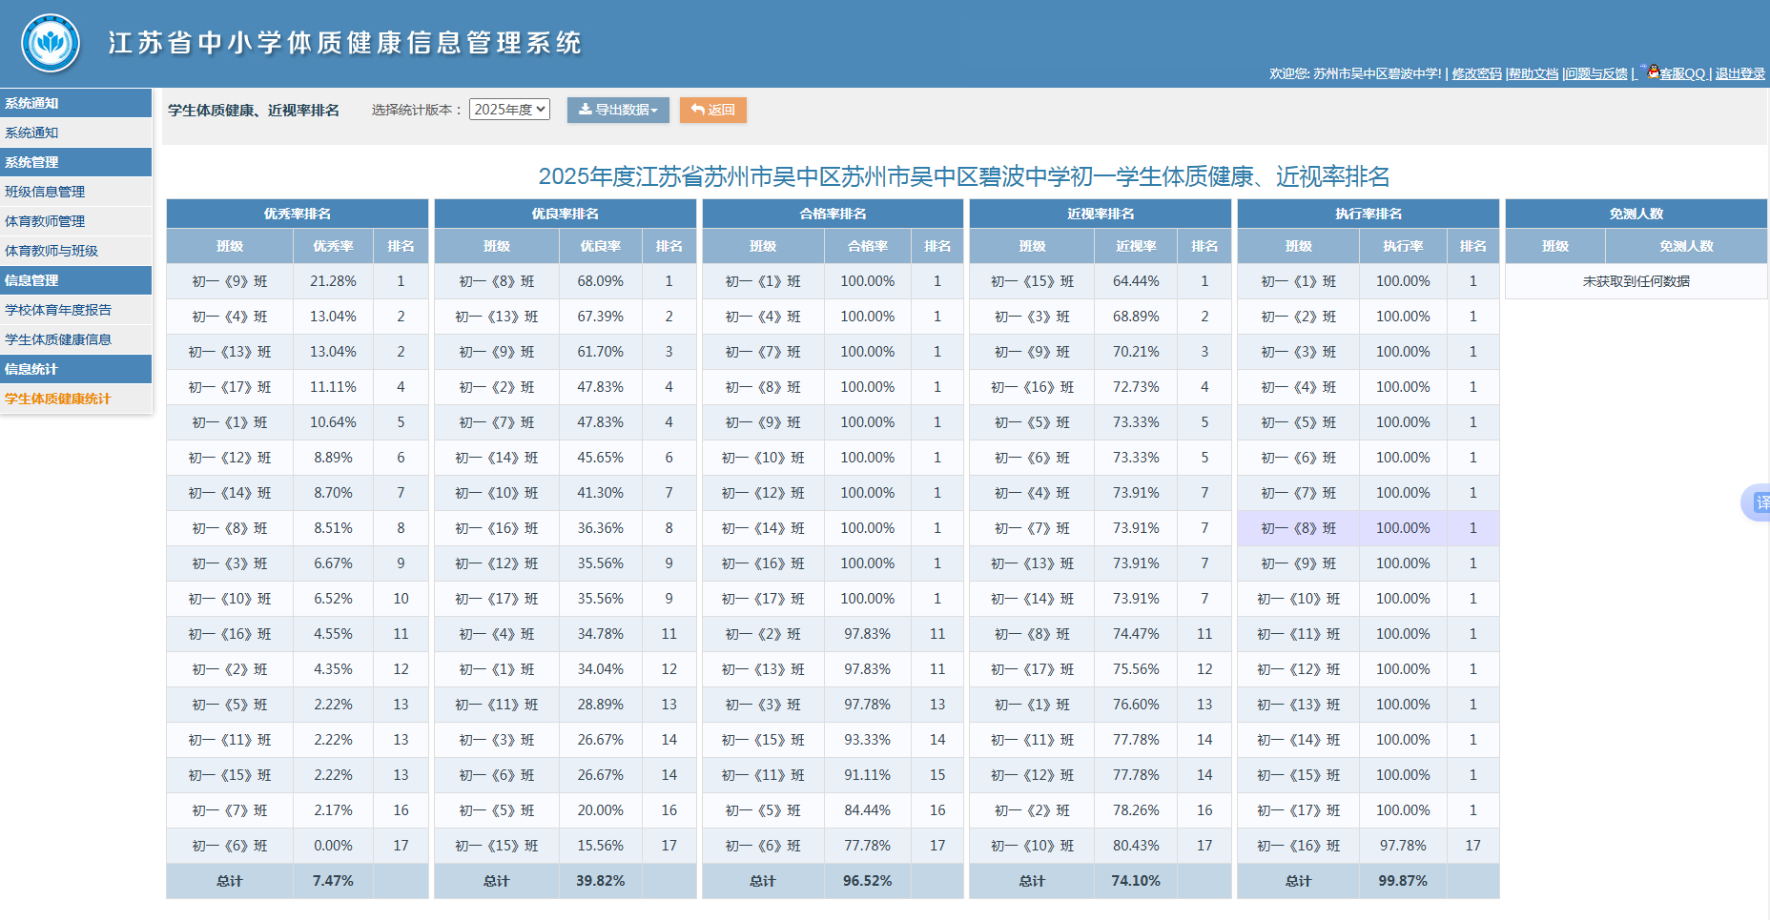Click the system logo icon in header
Viewport: 1770px width, 921px height.
[x=51, y=43]
